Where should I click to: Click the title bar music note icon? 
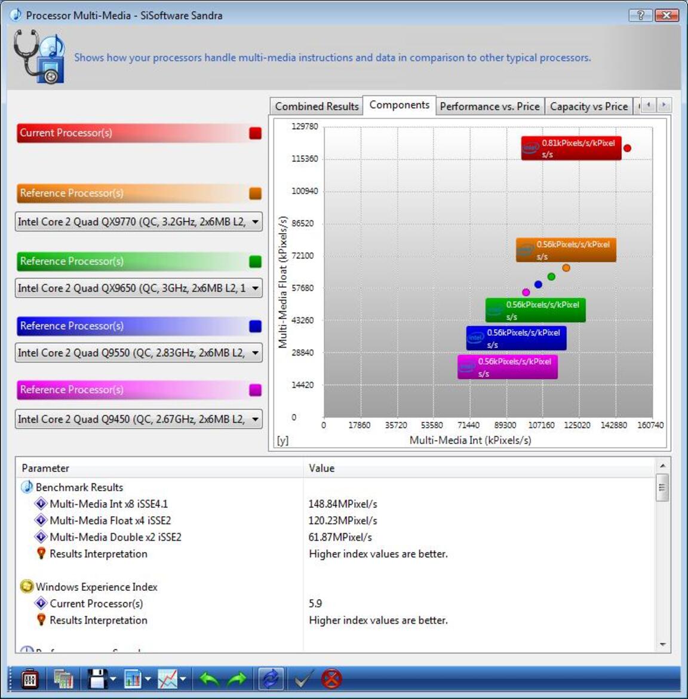coord(16,15)
